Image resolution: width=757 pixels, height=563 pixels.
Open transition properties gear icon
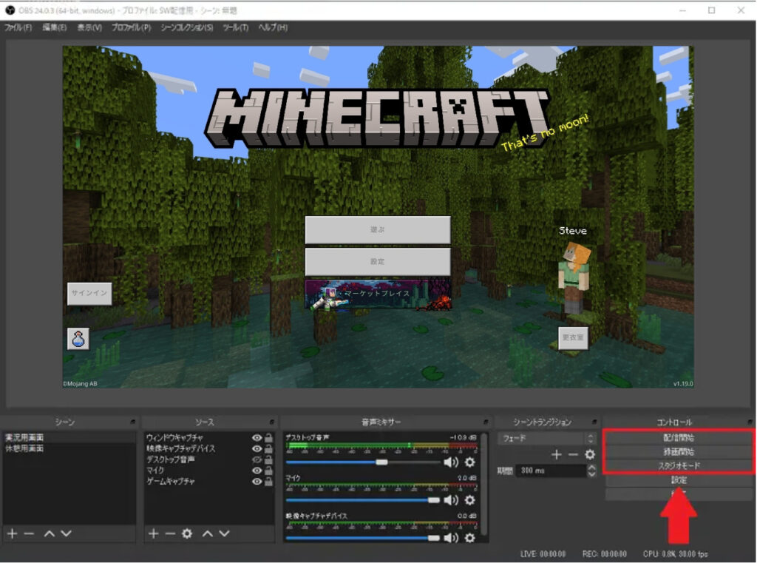590,455
